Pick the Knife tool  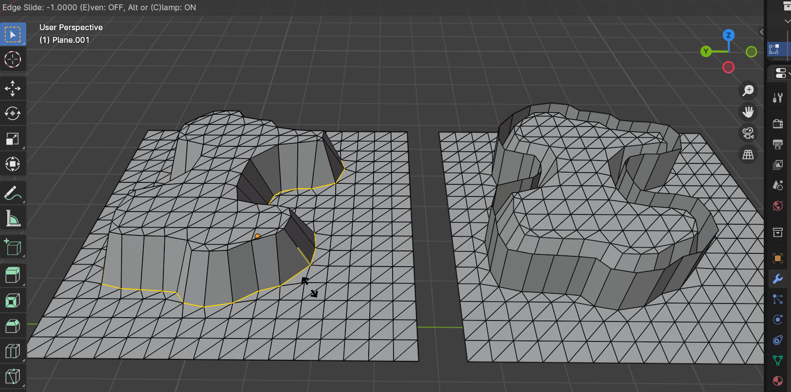pos(13,376)
